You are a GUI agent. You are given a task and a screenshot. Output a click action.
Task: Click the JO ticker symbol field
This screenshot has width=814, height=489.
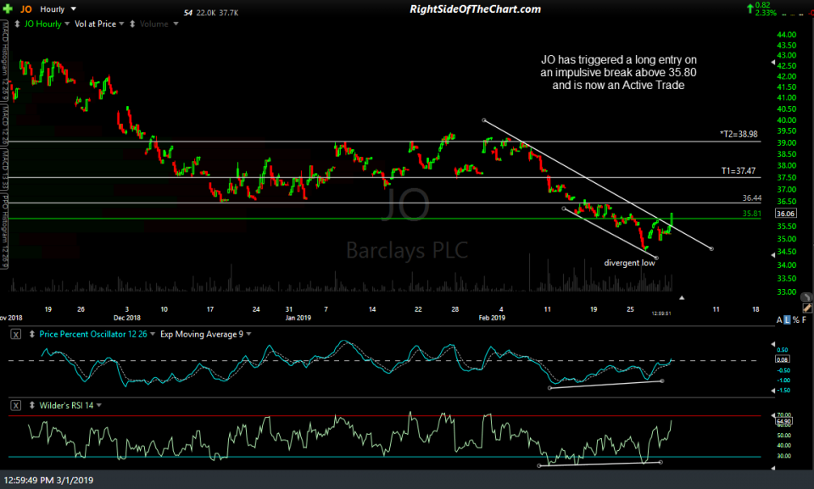click(x=28, y=9)
